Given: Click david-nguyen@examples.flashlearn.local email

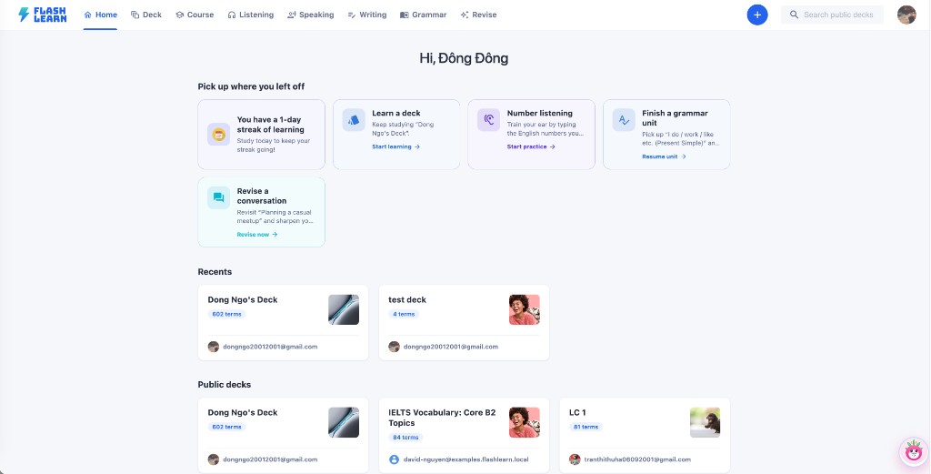Looking at the screenshot, I should [466, 459].
